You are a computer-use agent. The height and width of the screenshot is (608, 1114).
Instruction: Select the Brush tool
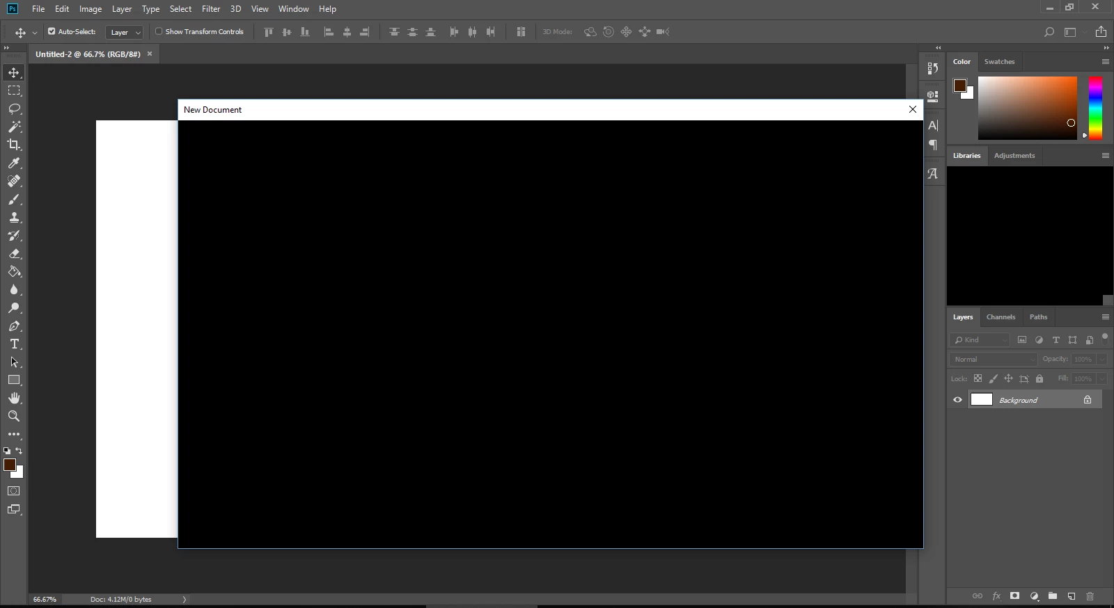(x=14, y=199)
